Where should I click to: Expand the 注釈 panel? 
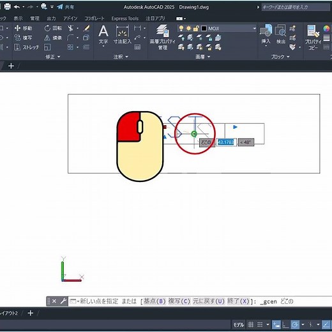(121, 57)
